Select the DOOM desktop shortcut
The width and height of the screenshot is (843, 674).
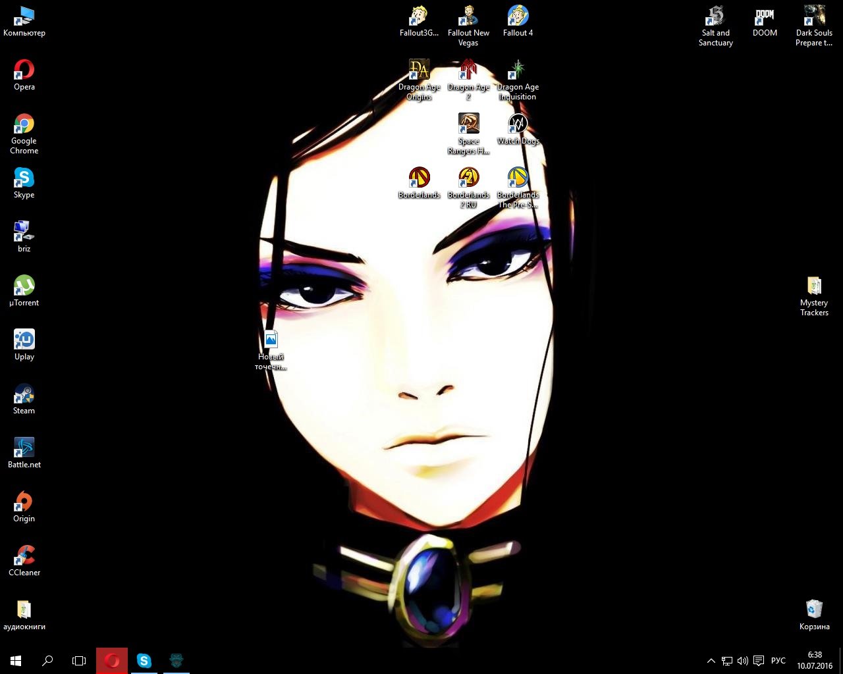tap(765, 21)
